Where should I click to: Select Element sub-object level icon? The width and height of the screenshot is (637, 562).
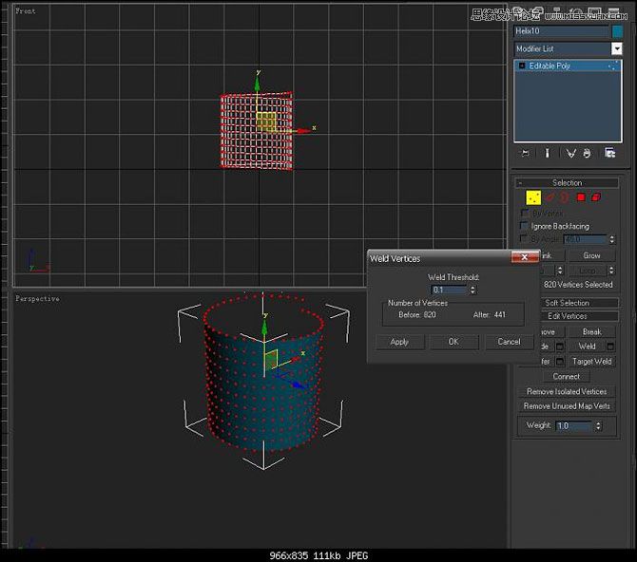(596, 197)
